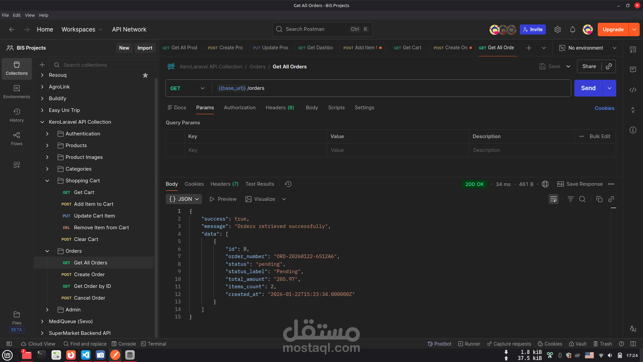Image resolution: width=643 pixels, height=362 pixels.
Task: Toggle word wrap for the response
Action: [553, 199]
